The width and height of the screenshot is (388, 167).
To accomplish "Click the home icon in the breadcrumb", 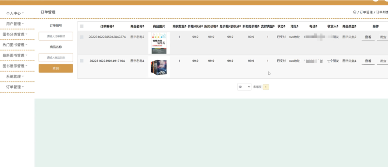I will click(354, 12).
